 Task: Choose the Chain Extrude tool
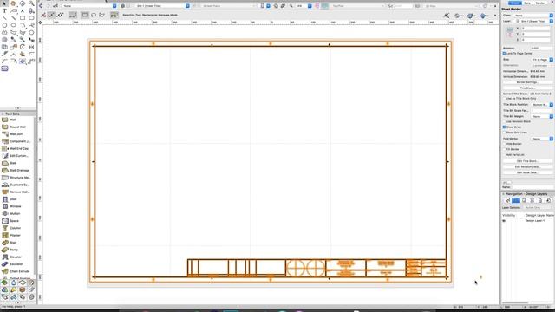tap(17, 271)
